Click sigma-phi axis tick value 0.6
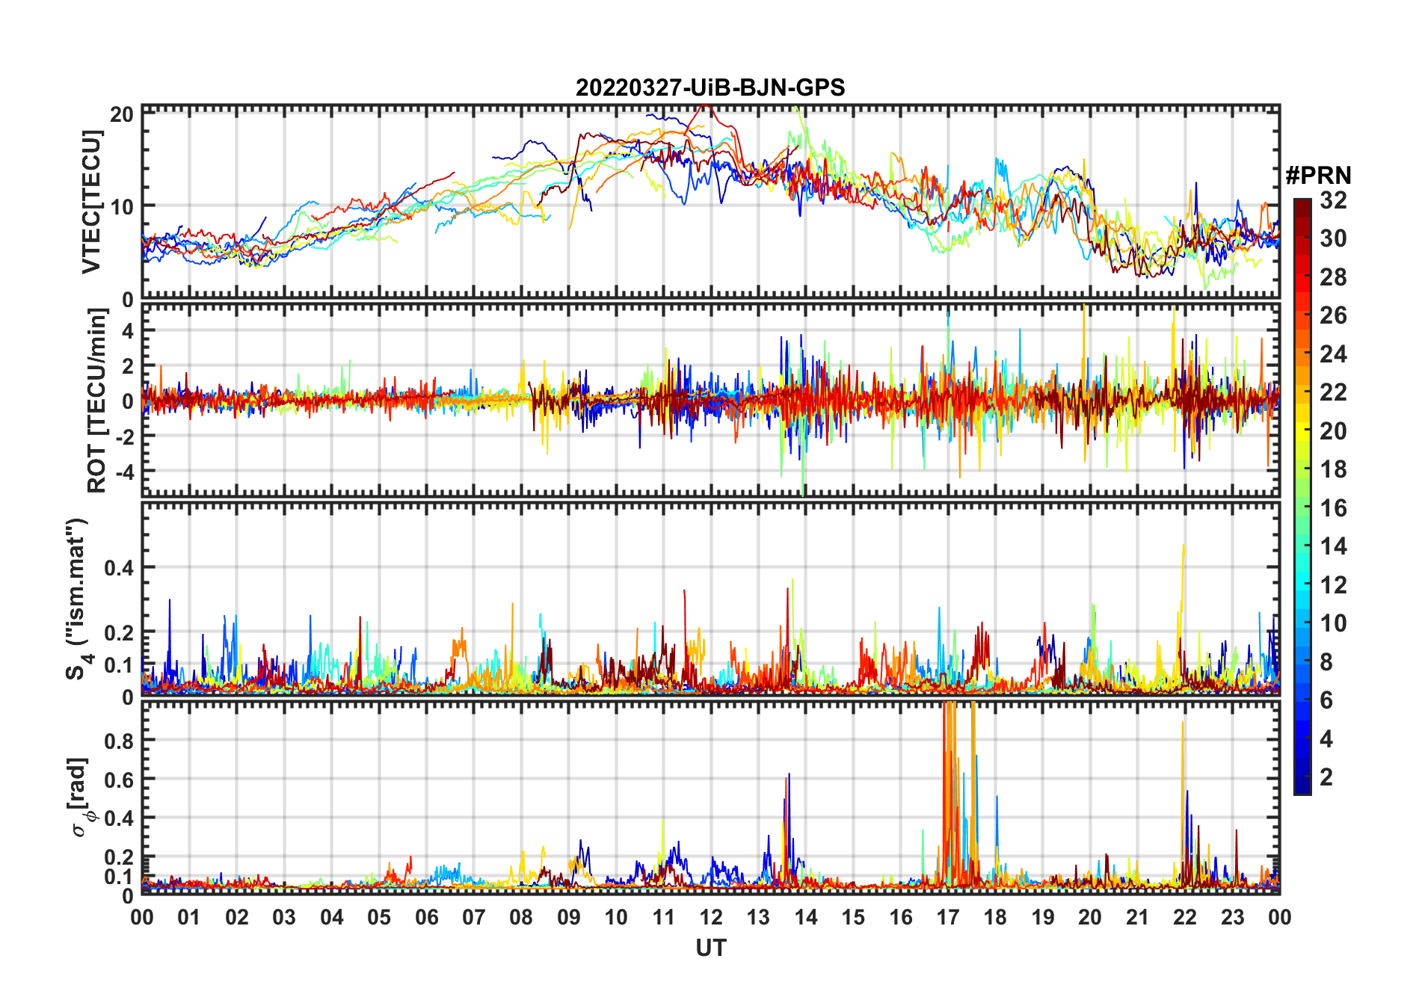Image resolution: width=1422 pixels, height=994 pixels. 120,780
